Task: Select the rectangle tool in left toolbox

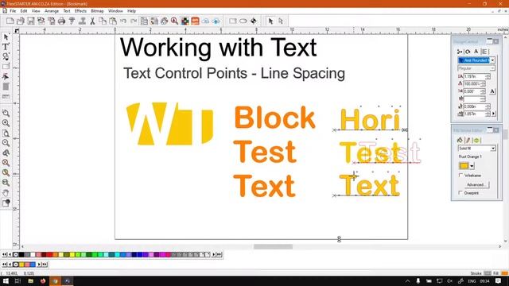Action: (x=6, y=67)
